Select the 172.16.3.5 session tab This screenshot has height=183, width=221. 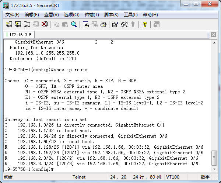[x=20, y=35]
